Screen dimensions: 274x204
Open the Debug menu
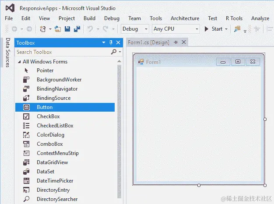point(112,18)
